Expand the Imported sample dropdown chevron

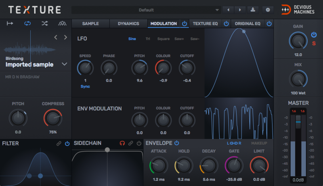64,64
